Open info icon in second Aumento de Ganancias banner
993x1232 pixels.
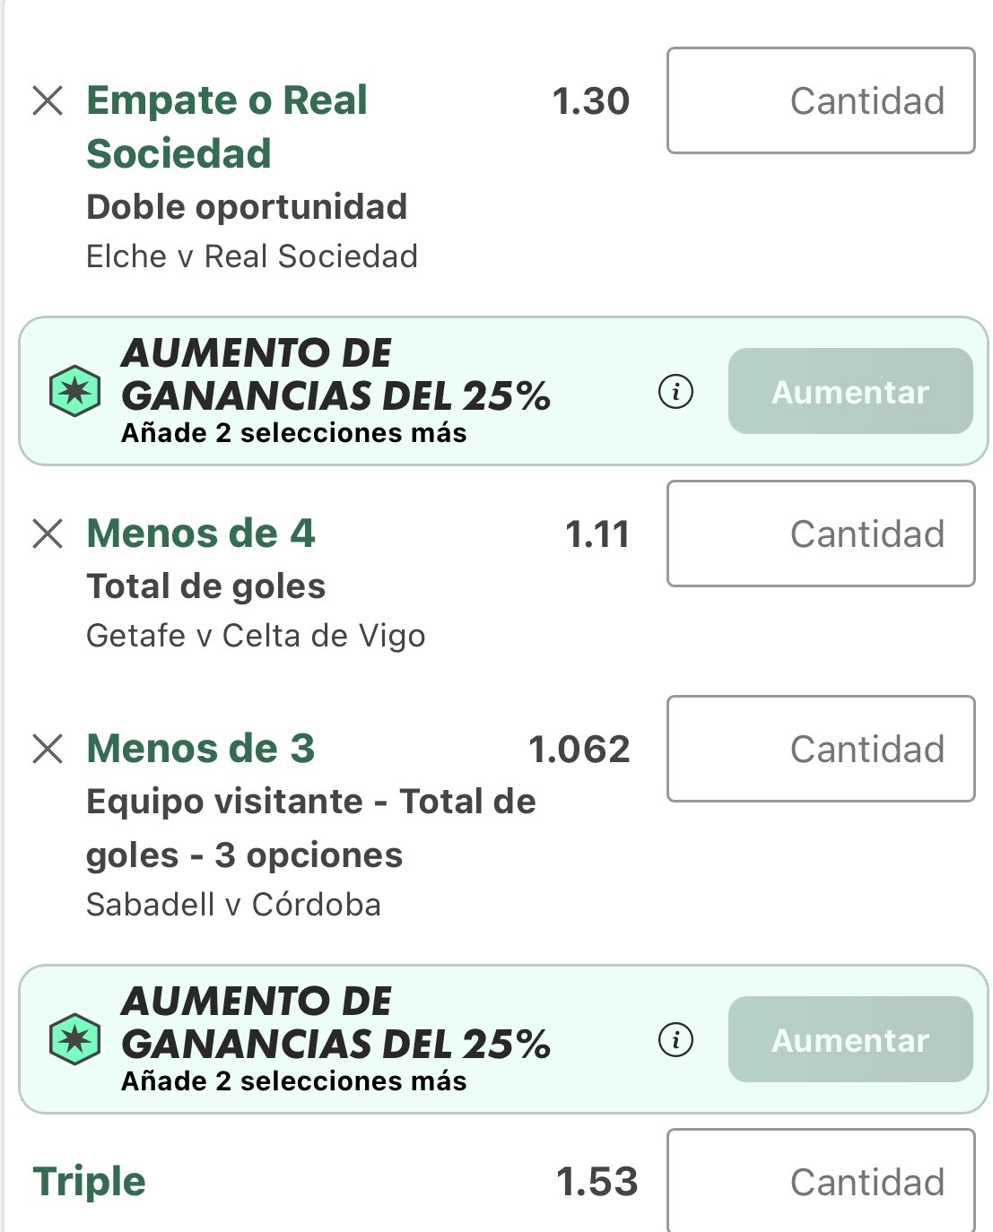click(x=675, y=1040)
